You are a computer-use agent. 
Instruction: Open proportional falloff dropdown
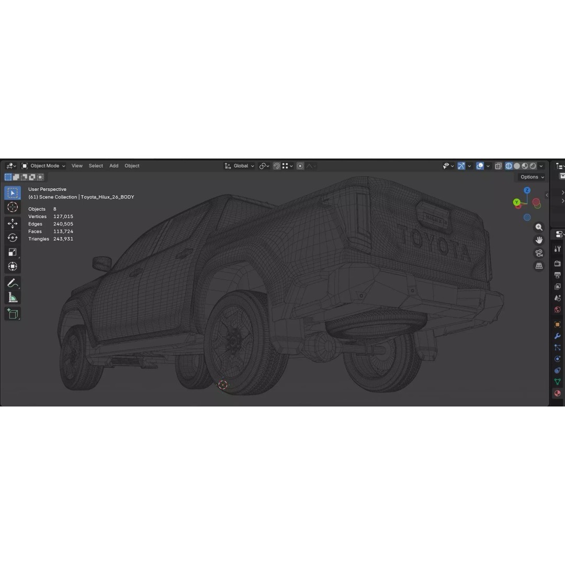click(311, 166)
